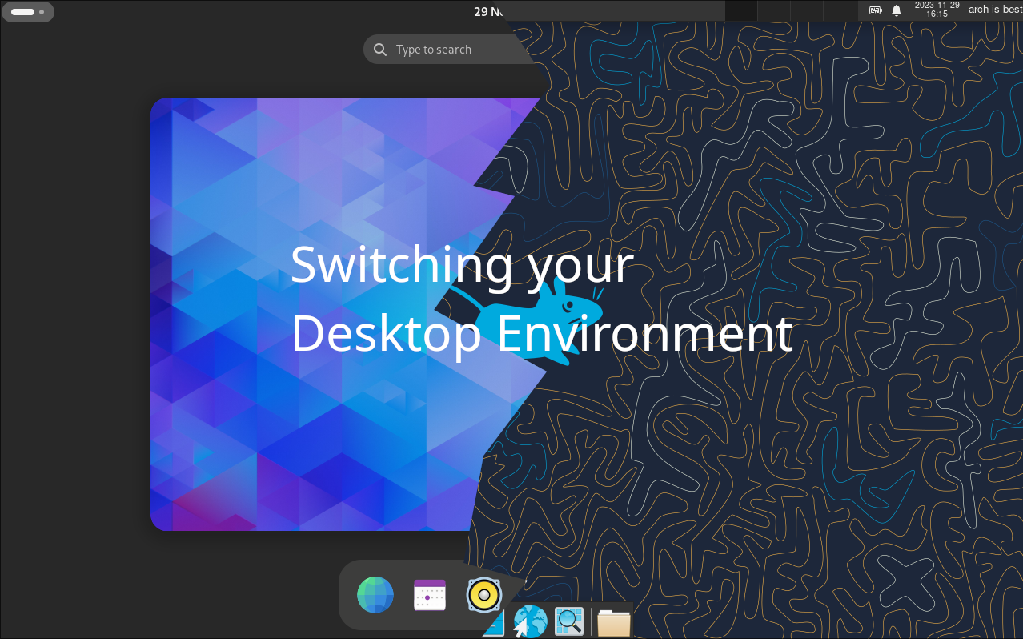Click the 'arch-is-best' panel label
The height and width of the screenshot is (639, 1023).
(995, 10)
